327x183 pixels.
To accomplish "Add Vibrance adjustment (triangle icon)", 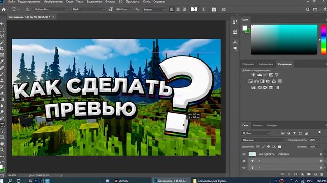I will pyautogui.click(x=277, y=75).
